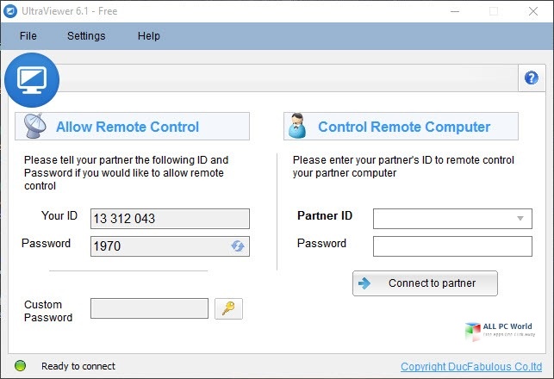This screenshot has width=554, height=379.
Task: Open the Settings menu
Action: pyautogui.click(x=86, y=35)
